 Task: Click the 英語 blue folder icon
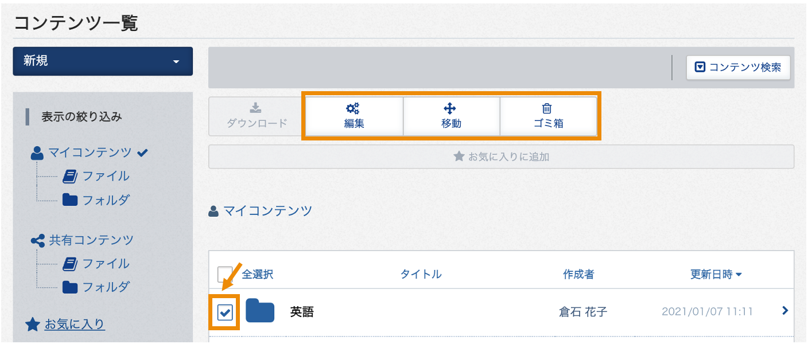click(x=260, y=311)
